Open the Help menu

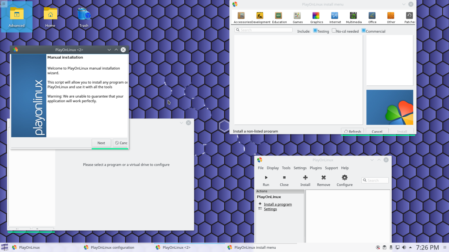(x=345, y=168)
